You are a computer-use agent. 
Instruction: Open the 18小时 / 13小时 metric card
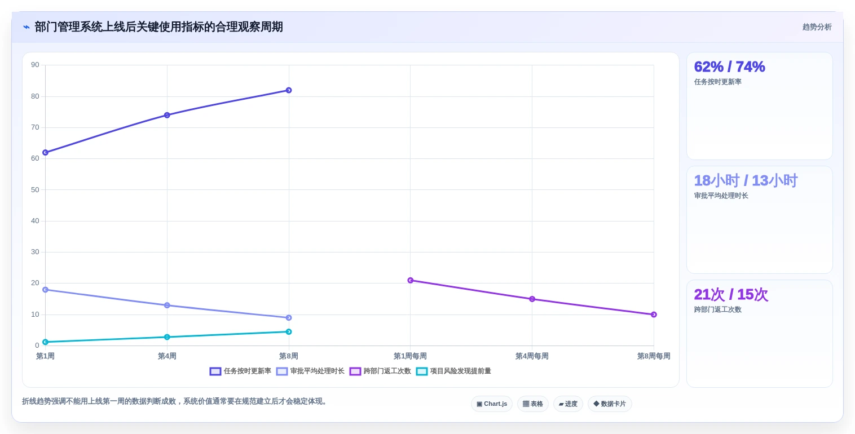[759, 220]
